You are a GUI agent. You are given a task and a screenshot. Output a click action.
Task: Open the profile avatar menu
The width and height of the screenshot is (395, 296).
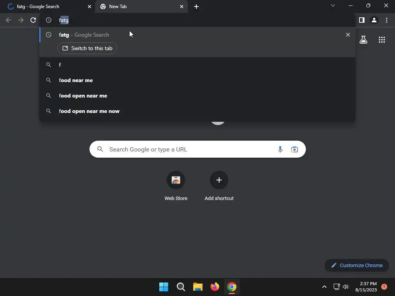pos(374,20)
